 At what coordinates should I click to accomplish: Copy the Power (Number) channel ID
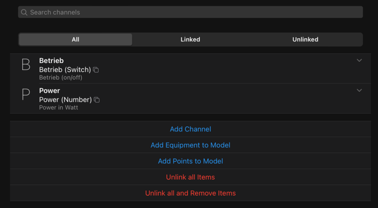(x=97, y=100)
